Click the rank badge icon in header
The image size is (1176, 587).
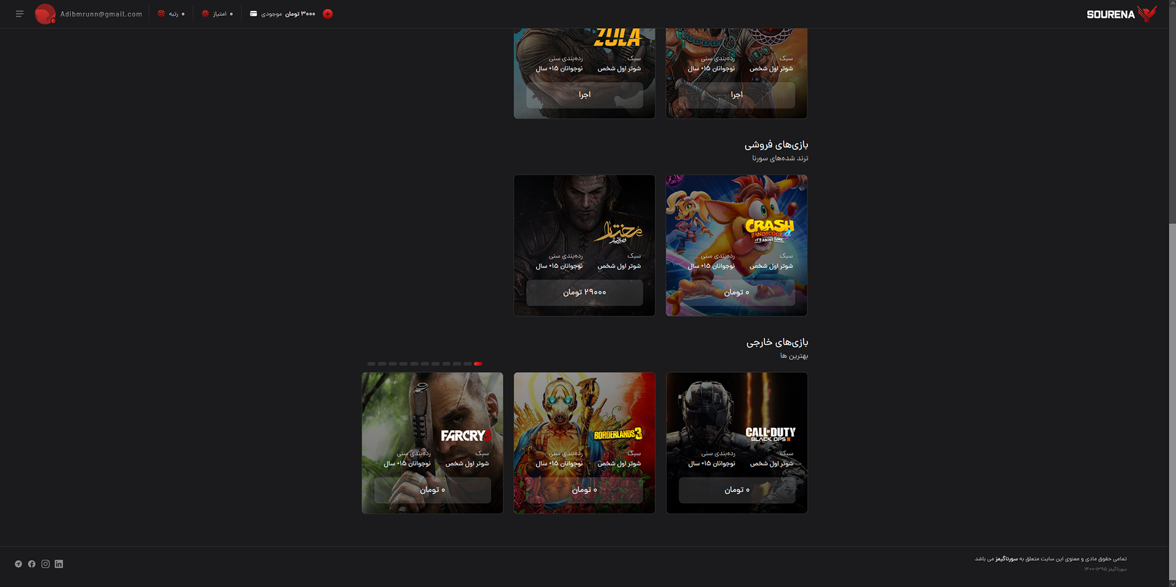pyautogui.click(x=161, y=13)
